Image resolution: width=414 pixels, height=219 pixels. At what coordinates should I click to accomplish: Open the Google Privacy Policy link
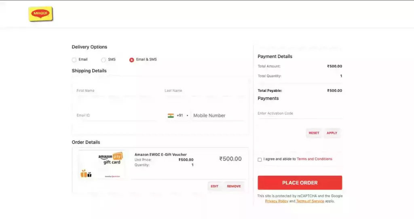[277, 201]
